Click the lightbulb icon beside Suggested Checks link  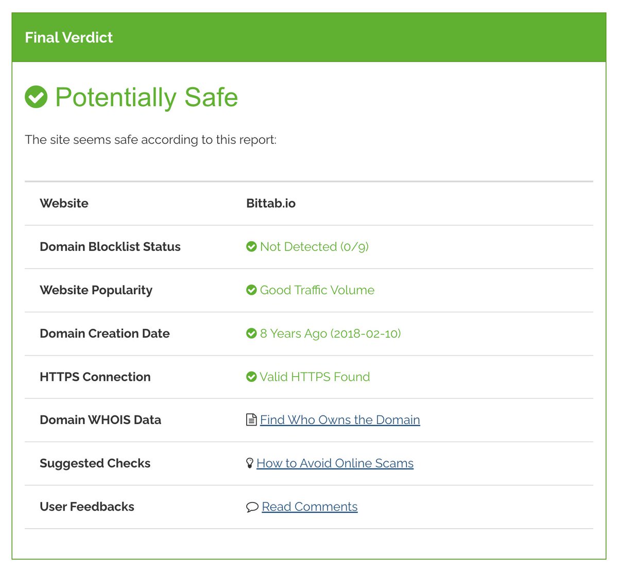click(250, 463)
